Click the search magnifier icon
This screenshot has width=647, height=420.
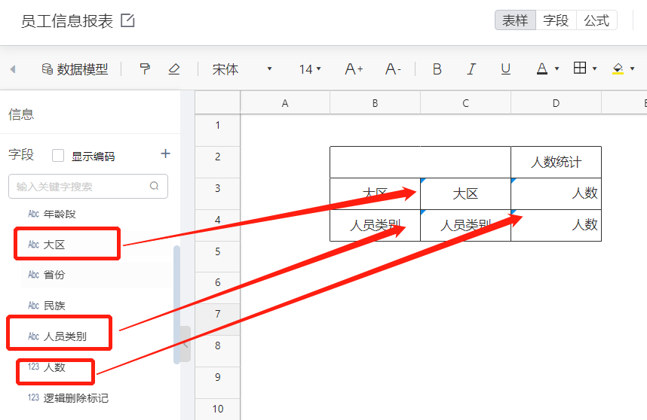pyautogui.click(x=155, y=186)
